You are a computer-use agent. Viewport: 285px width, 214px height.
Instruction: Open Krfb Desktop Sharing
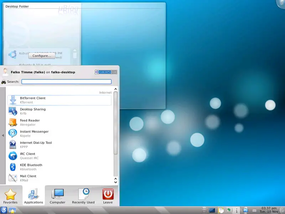[59, 111]
